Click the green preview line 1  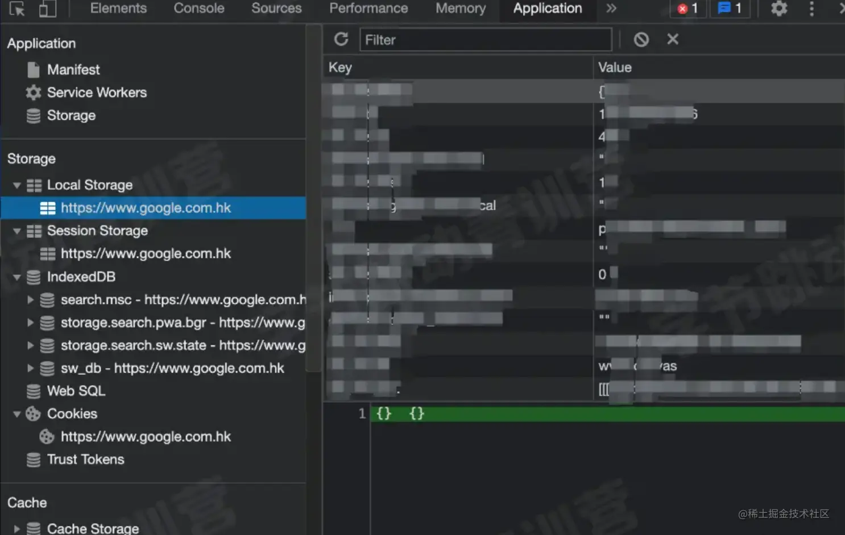[608, 414]
